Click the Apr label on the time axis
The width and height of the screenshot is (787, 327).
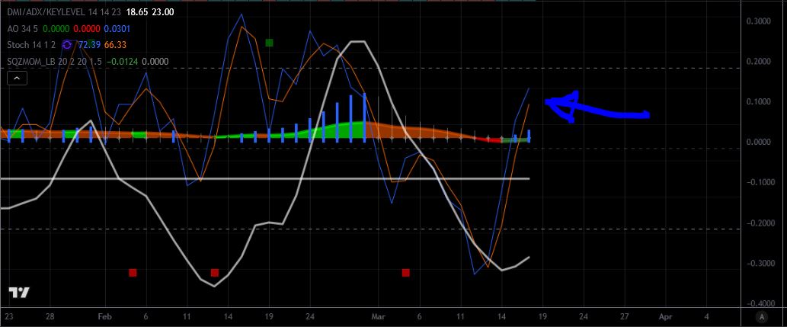pyautogui.click(x=666, y=317)
